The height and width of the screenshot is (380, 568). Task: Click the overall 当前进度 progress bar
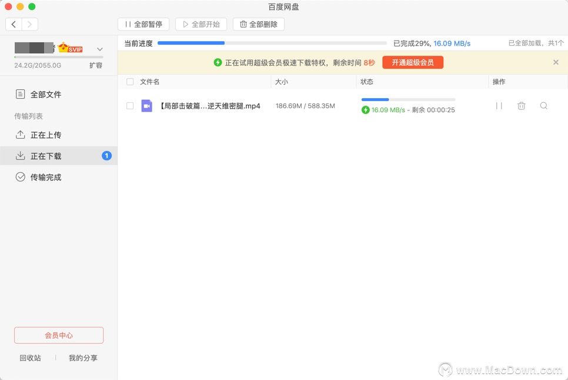[x=272, y=43]
